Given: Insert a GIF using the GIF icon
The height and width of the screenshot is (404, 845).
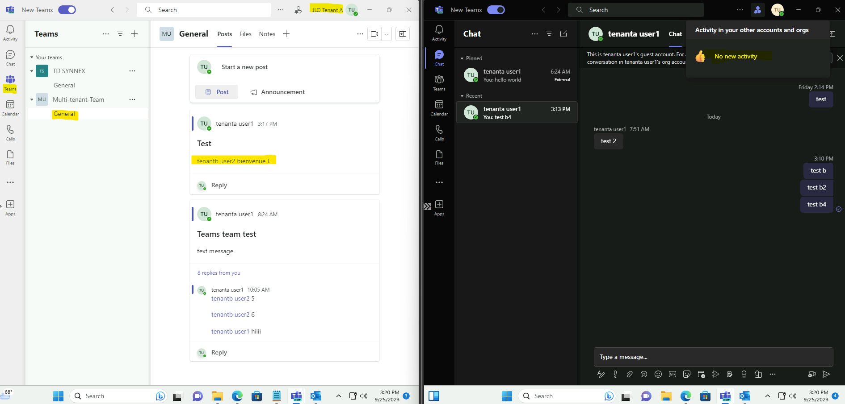Looking at the screenshot, I should point(673,374).
